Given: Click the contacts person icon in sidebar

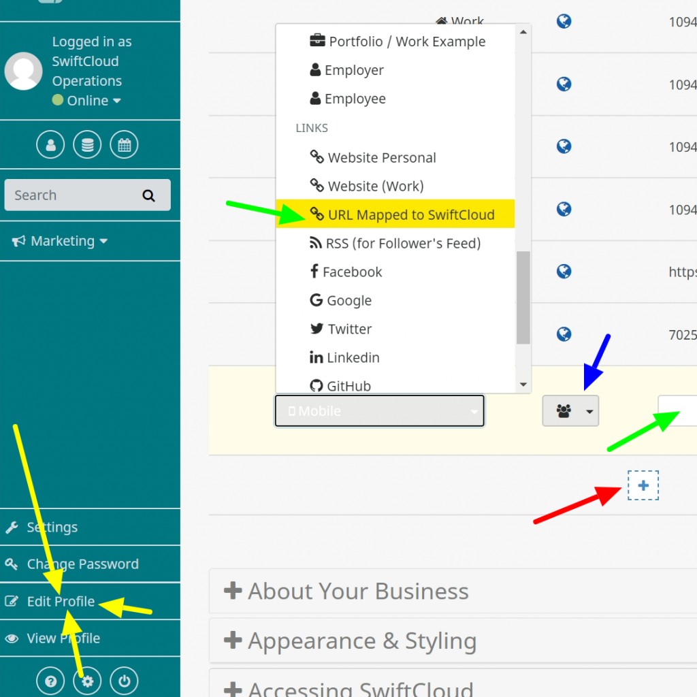Looking at the screenshot, I should [x=50, y=144].
